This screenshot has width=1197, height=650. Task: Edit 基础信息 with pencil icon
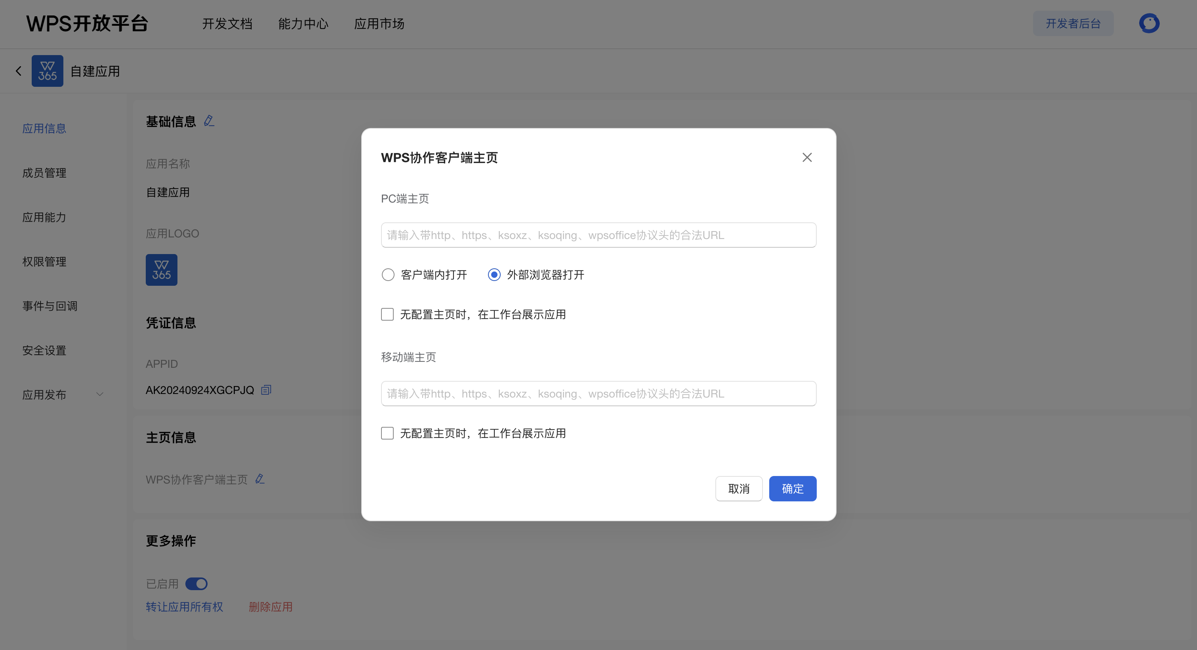pos(209,121)
